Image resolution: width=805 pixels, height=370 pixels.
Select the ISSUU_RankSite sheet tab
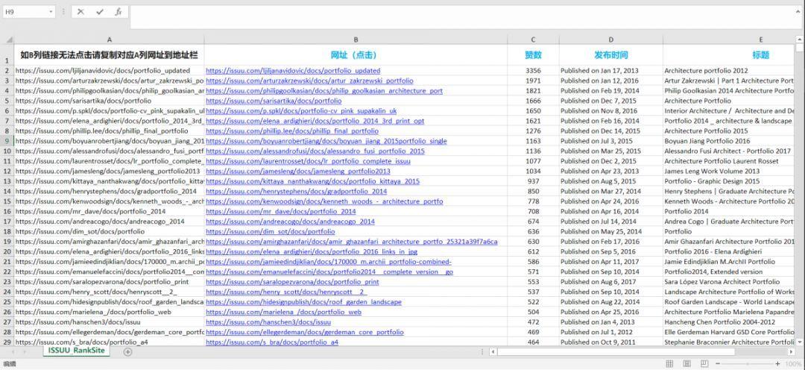click(77, 351)
